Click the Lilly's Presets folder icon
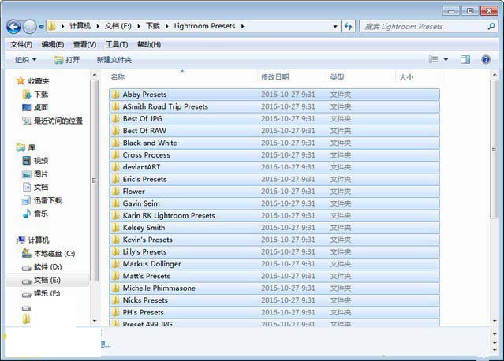Viewport: 504px width, 361px height. coord(115,251)
